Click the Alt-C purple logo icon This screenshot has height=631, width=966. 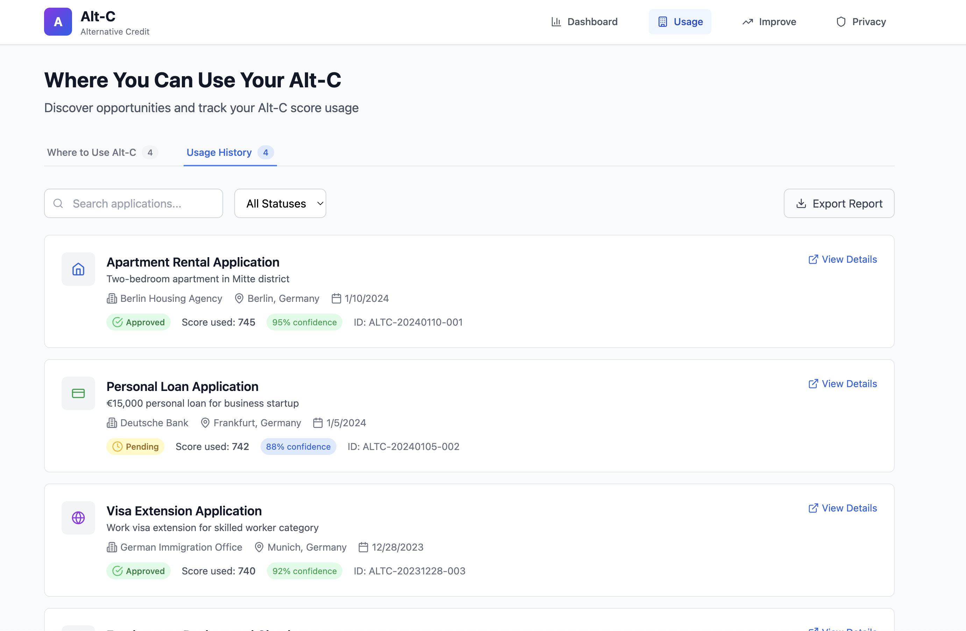[58, 22]
